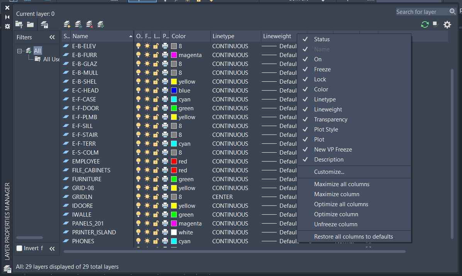The width and height of the screenshot is (462, 276).
Task: Click the layer background highlight toggle icon
Action: pyautogui.click(x=435, y=24)
